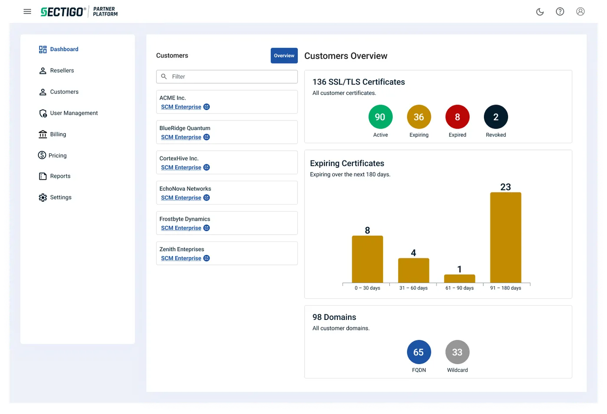Click the 91 – 180 days bar
The width and height of the screenshot is (607, 414).
tap(506, 238)
